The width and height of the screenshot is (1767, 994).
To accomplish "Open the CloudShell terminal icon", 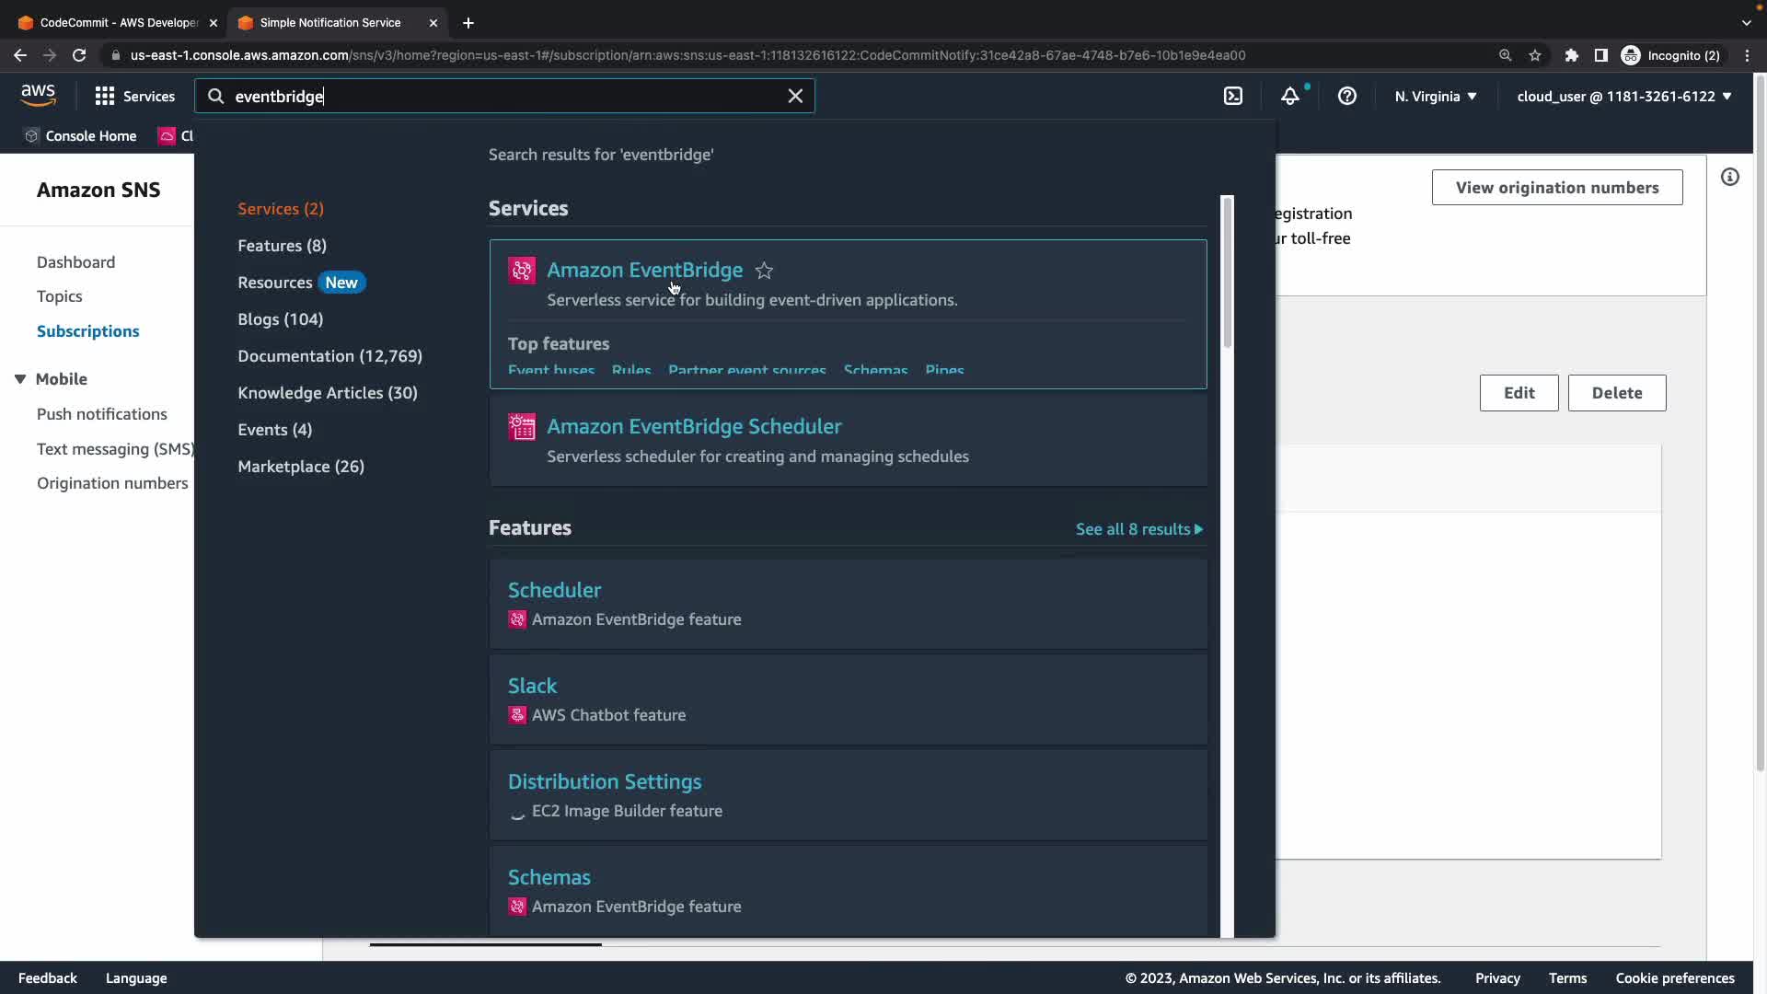I will (1233, 96).
